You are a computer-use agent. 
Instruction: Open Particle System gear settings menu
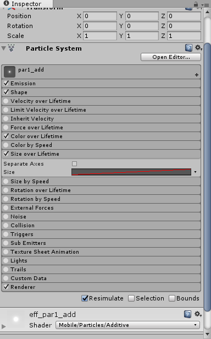click(x=198, y=48)
